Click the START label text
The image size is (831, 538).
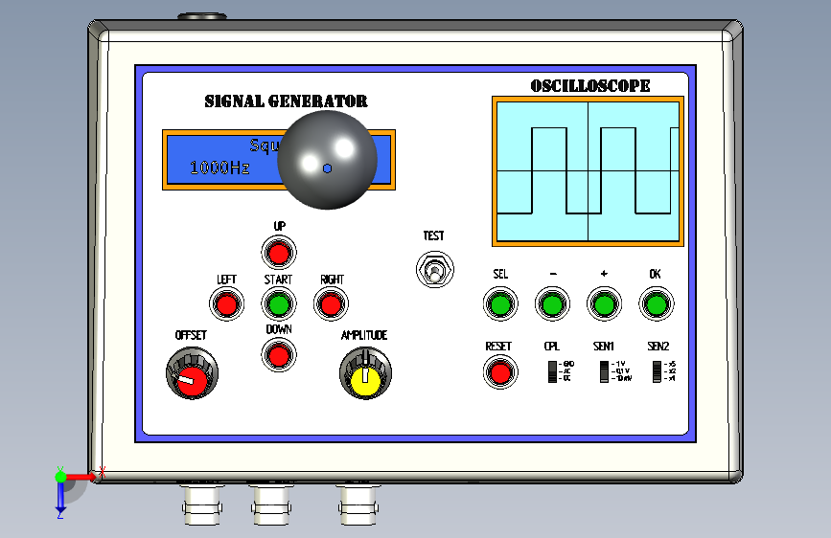point(278,280)
